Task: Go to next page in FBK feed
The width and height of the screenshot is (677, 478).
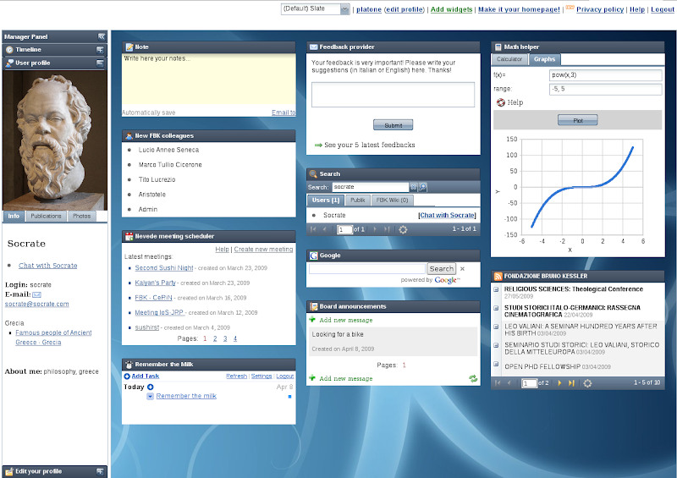Action: pyautogui.click(x=559, y=383)
